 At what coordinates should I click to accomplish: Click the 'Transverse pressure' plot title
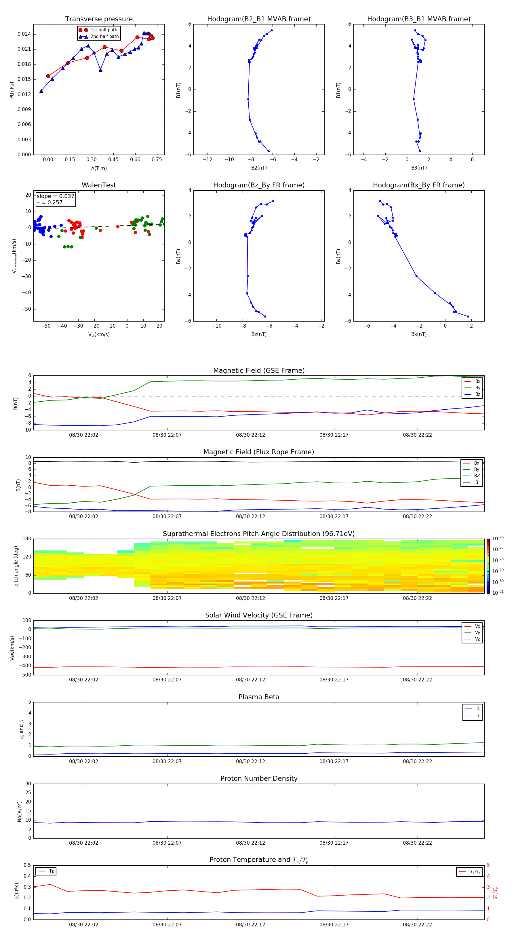point(99,19)
